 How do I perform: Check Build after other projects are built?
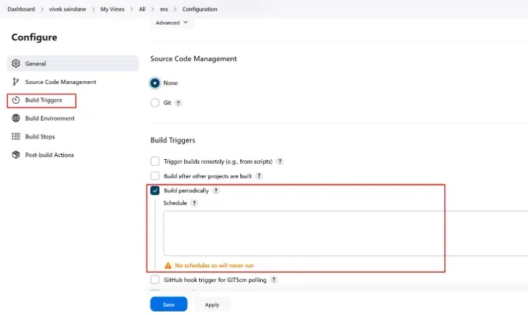point(155,176)
